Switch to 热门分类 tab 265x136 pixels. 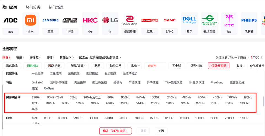point(33,7)
